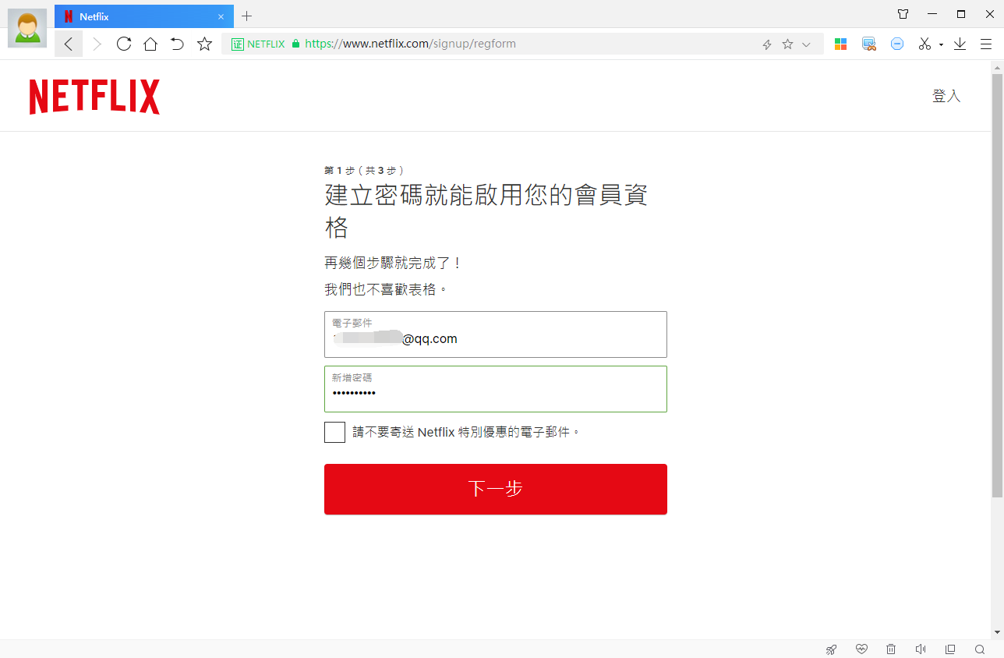Click the address bar URL
This screenshot has height=658, width=1004.
click(410, 44)
